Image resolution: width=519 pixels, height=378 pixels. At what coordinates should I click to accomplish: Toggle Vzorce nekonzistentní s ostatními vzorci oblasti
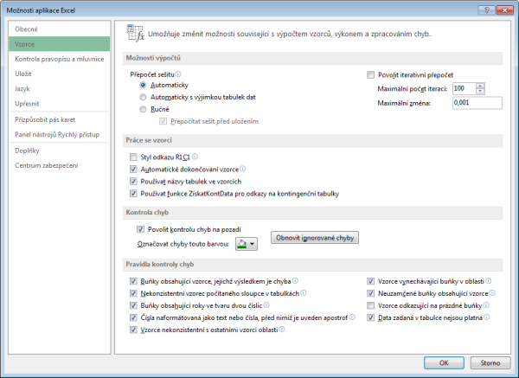133,330
